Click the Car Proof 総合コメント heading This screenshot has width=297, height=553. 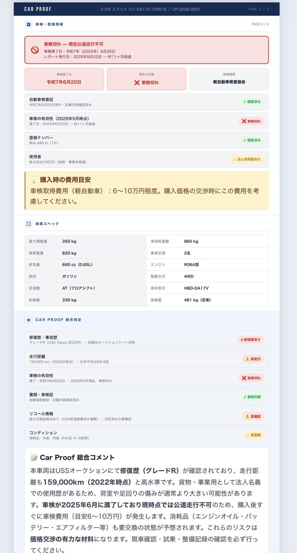77,458
